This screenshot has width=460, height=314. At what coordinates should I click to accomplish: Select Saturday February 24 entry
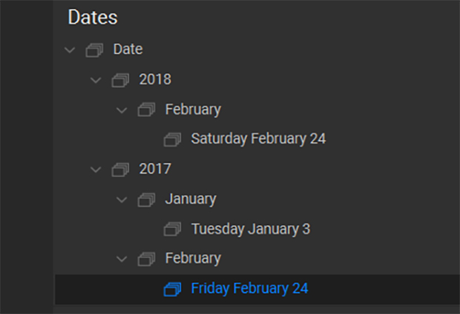click(x=258, y=138)
